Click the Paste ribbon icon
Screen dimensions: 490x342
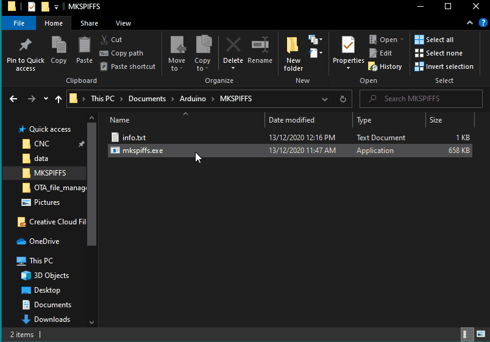coord(84,45)
